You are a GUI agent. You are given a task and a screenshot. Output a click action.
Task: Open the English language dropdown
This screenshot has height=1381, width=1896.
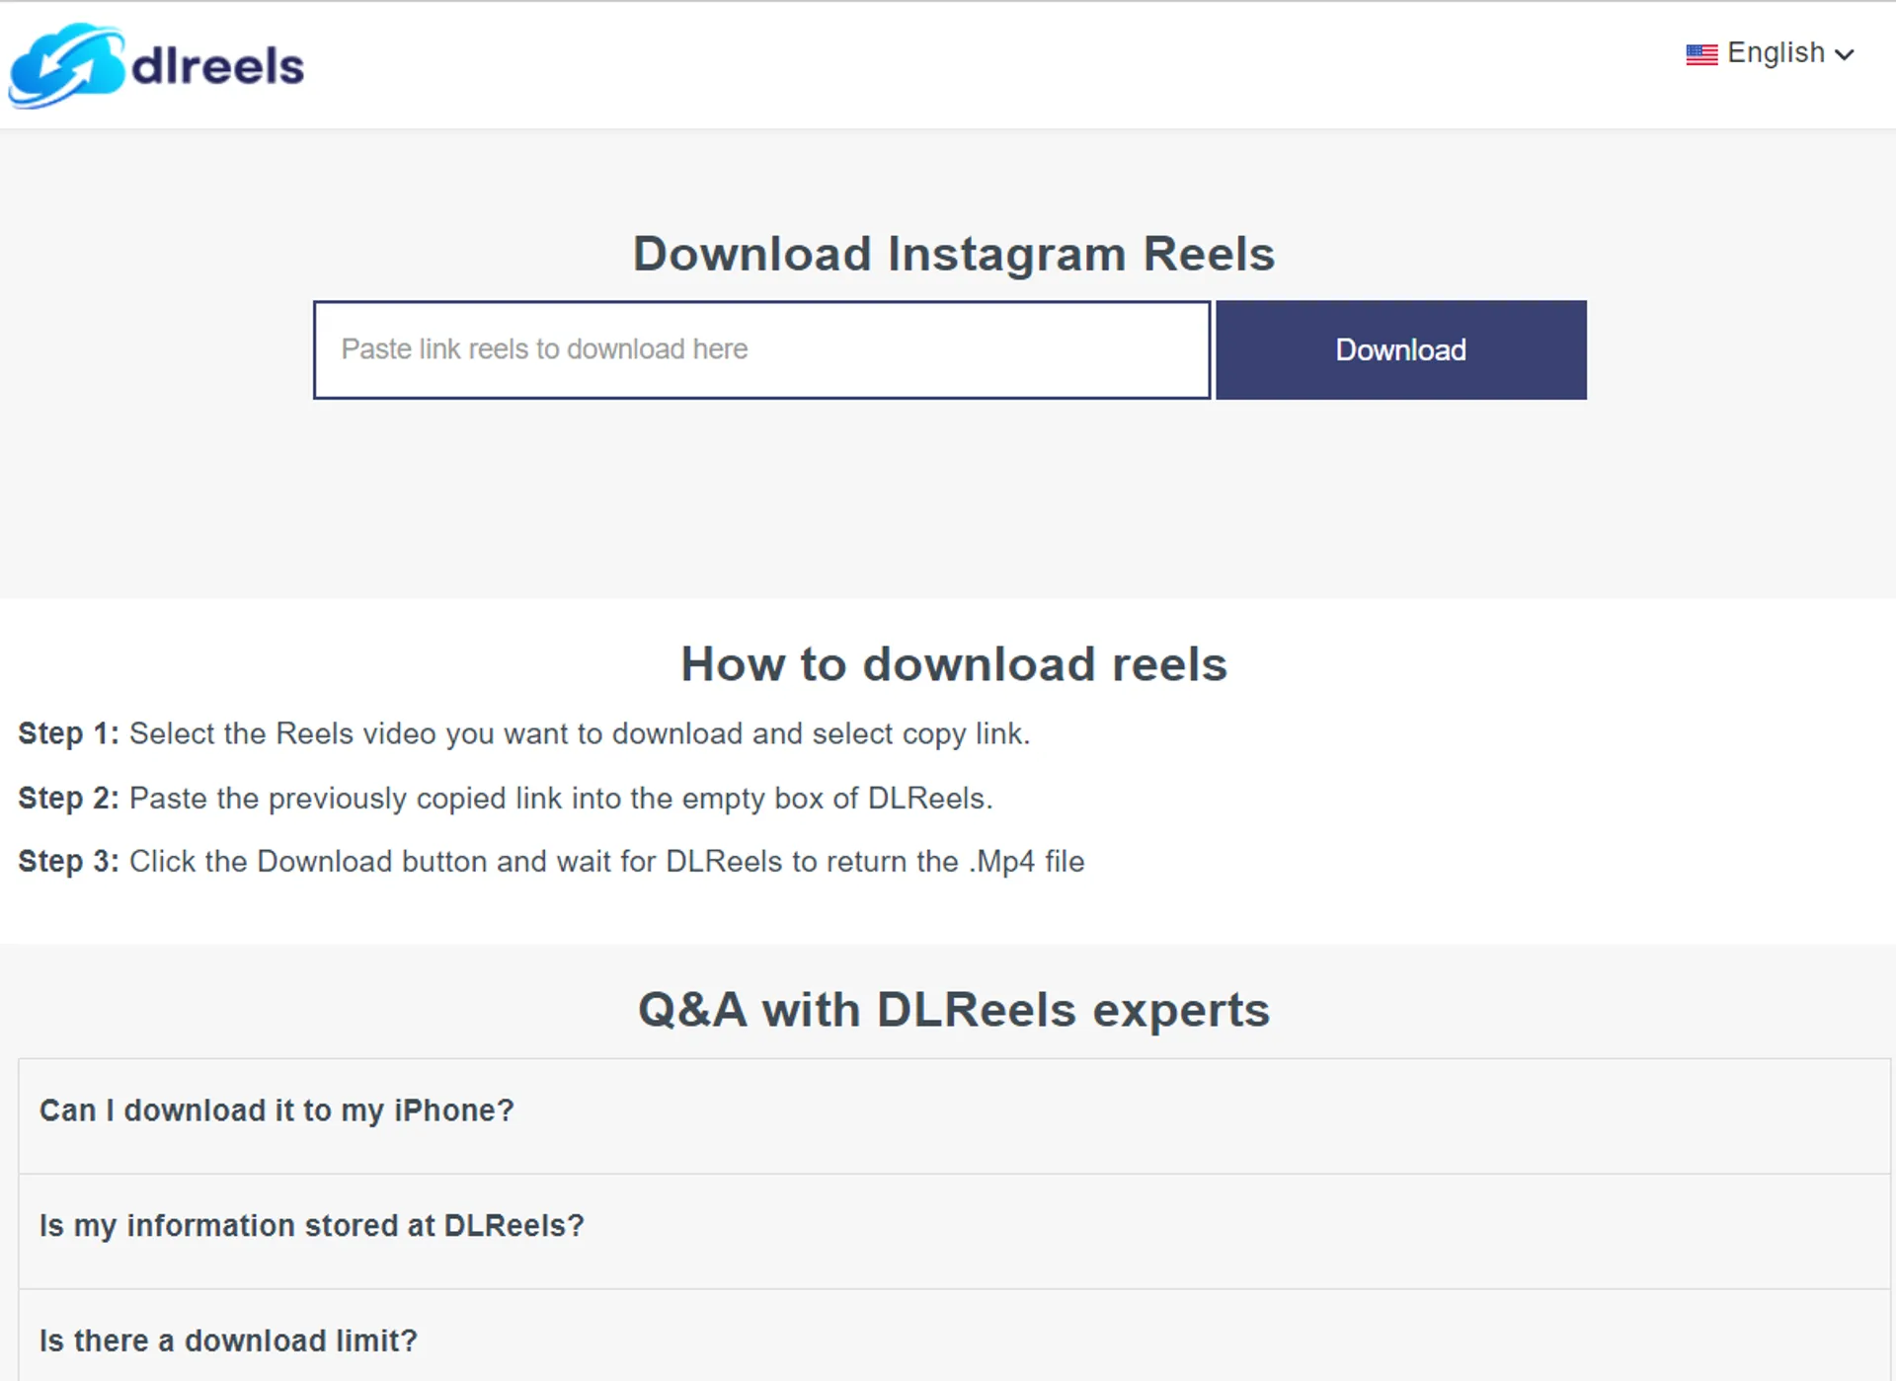[1770, 53]
